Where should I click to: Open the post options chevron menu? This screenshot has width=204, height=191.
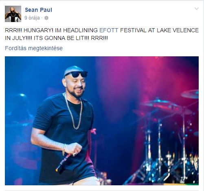tap(197, 9)
